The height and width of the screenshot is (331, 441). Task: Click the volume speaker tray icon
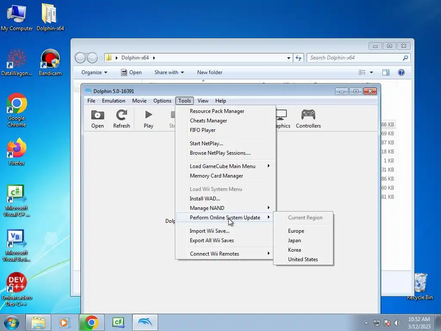(x=398, y=323)
